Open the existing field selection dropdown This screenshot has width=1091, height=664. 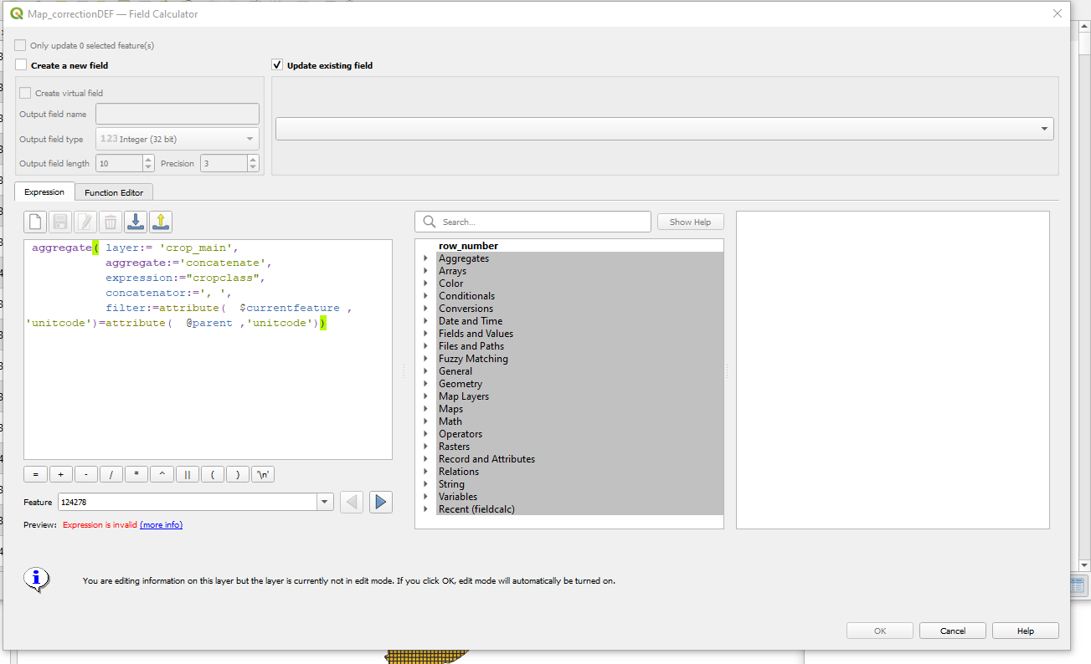665,128
